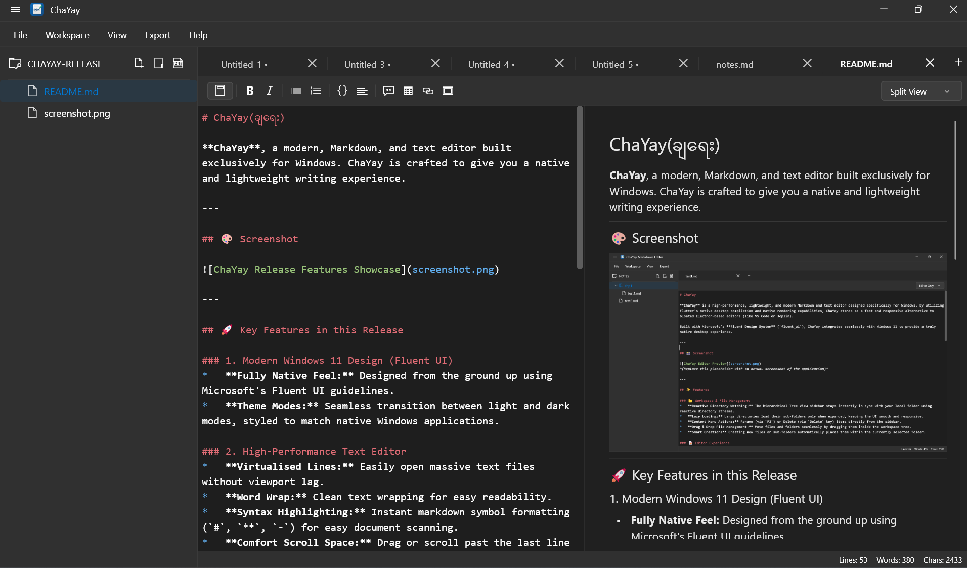
Task: Open the View menu
Action: 117,35
